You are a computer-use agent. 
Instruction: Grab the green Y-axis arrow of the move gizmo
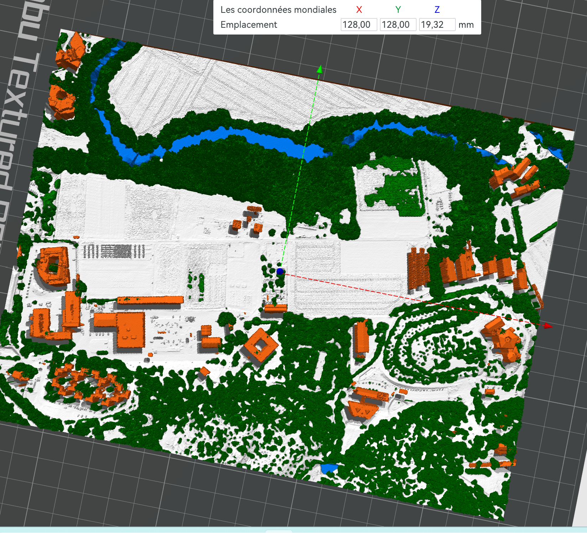[x=320, y=69]
